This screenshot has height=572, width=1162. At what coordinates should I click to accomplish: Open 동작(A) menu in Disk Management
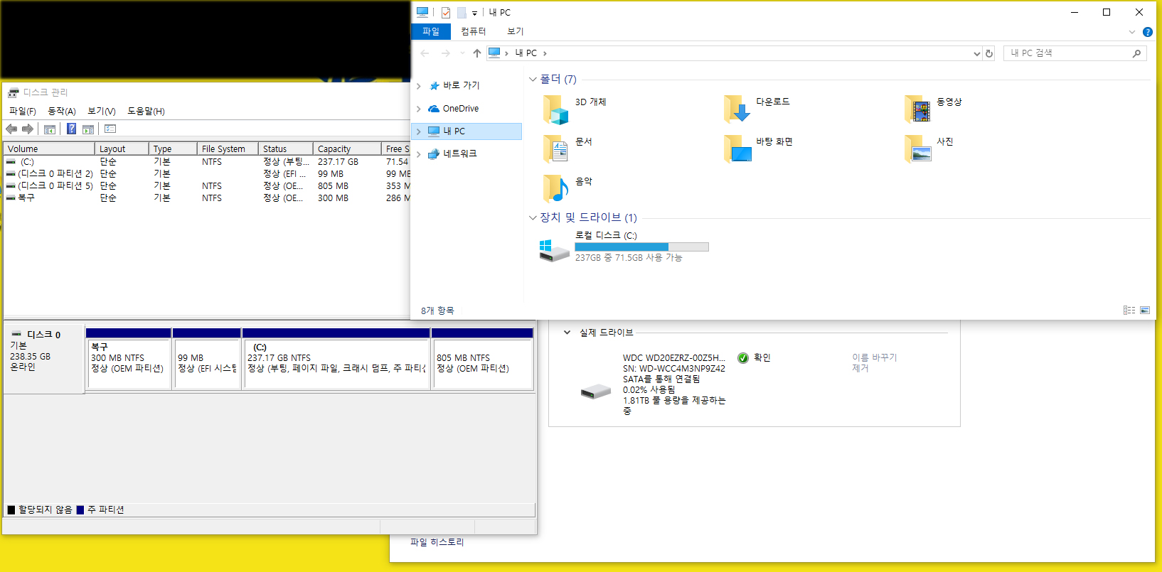[62, 111]
